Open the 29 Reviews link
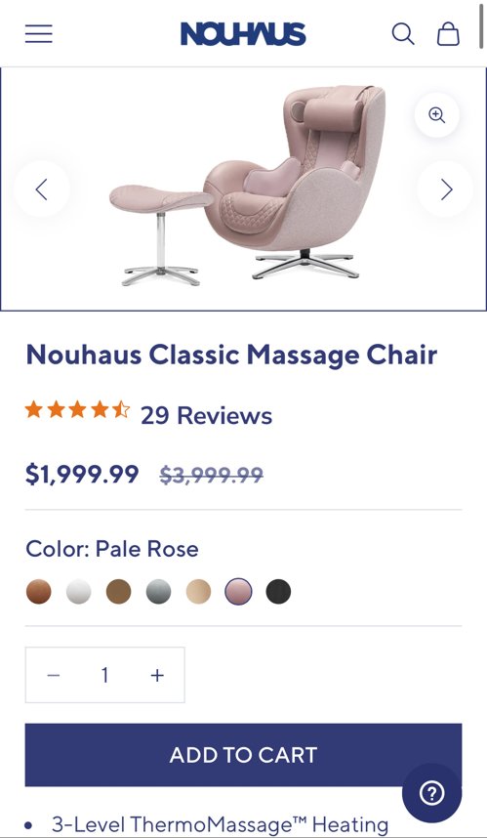Image resolution: width=487 pixels, height=838 pixels. coord(207,415)
